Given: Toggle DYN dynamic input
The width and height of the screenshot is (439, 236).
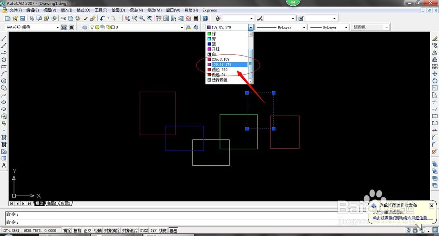Looking at the screenshot, I should [153, 231].
